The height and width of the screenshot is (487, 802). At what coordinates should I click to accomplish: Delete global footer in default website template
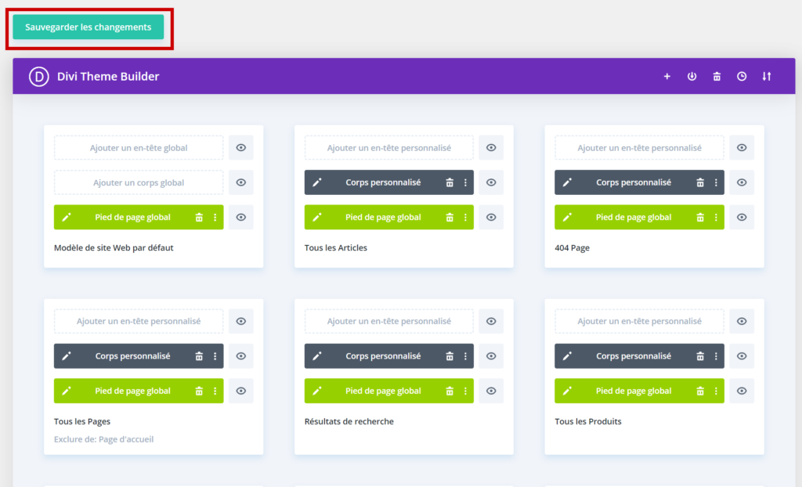click(x=199, y=218)
